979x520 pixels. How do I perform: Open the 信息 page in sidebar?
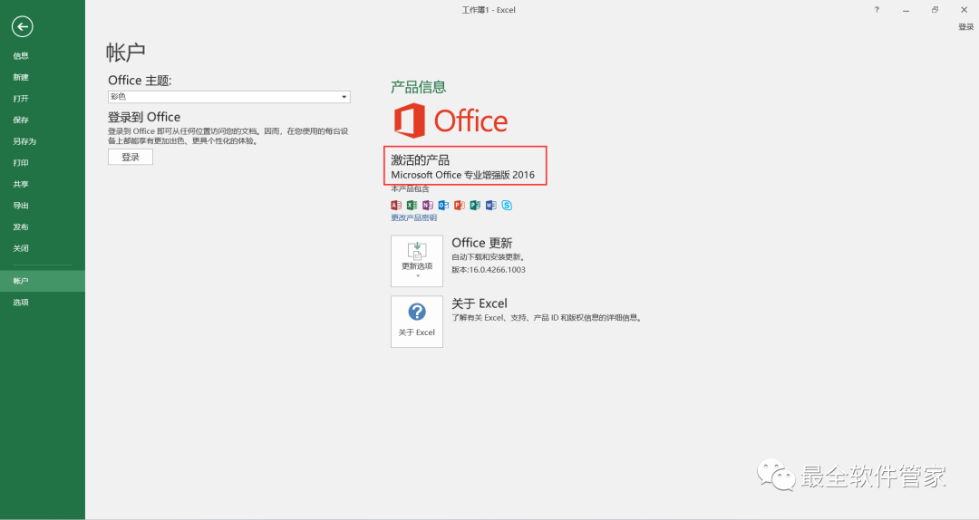pyautogui.click(x=43, y=55)
